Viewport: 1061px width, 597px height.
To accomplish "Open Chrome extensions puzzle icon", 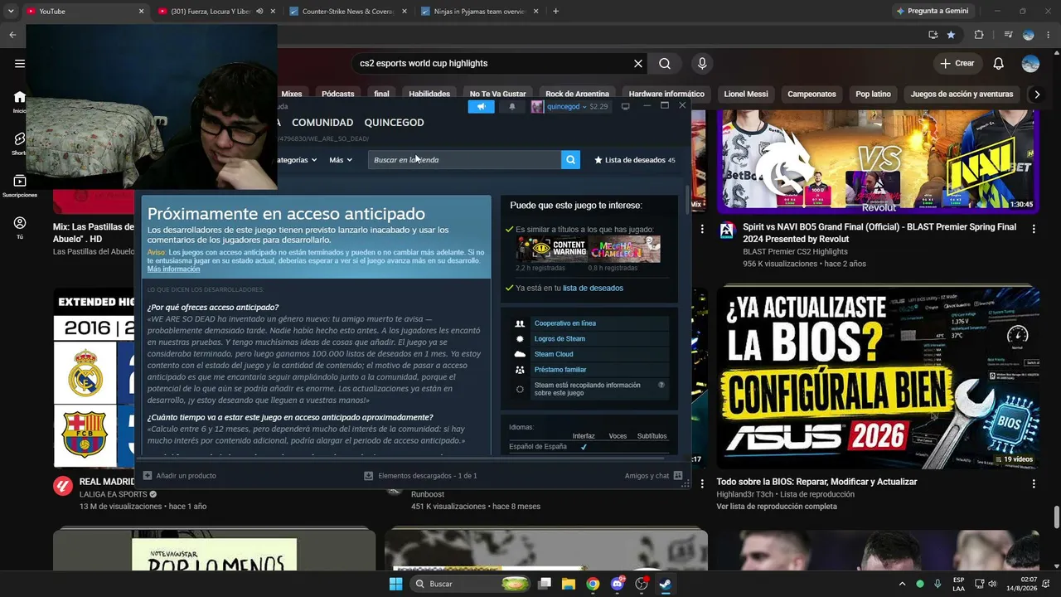I will 979,35.
